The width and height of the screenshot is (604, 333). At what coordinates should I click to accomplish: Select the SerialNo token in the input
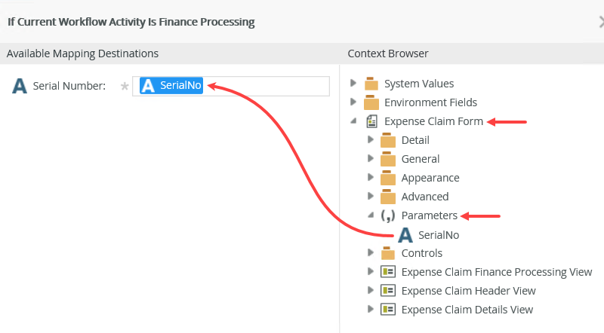point(172,86)
